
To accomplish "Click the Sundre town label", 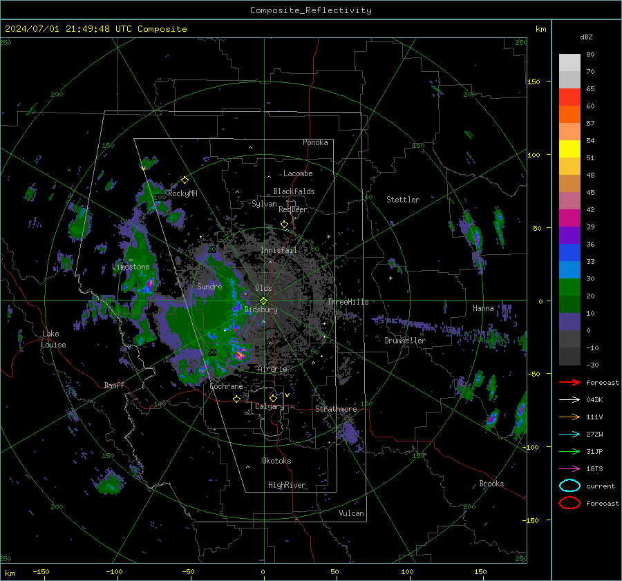I will pyautogui.click(x=209, y=286).
